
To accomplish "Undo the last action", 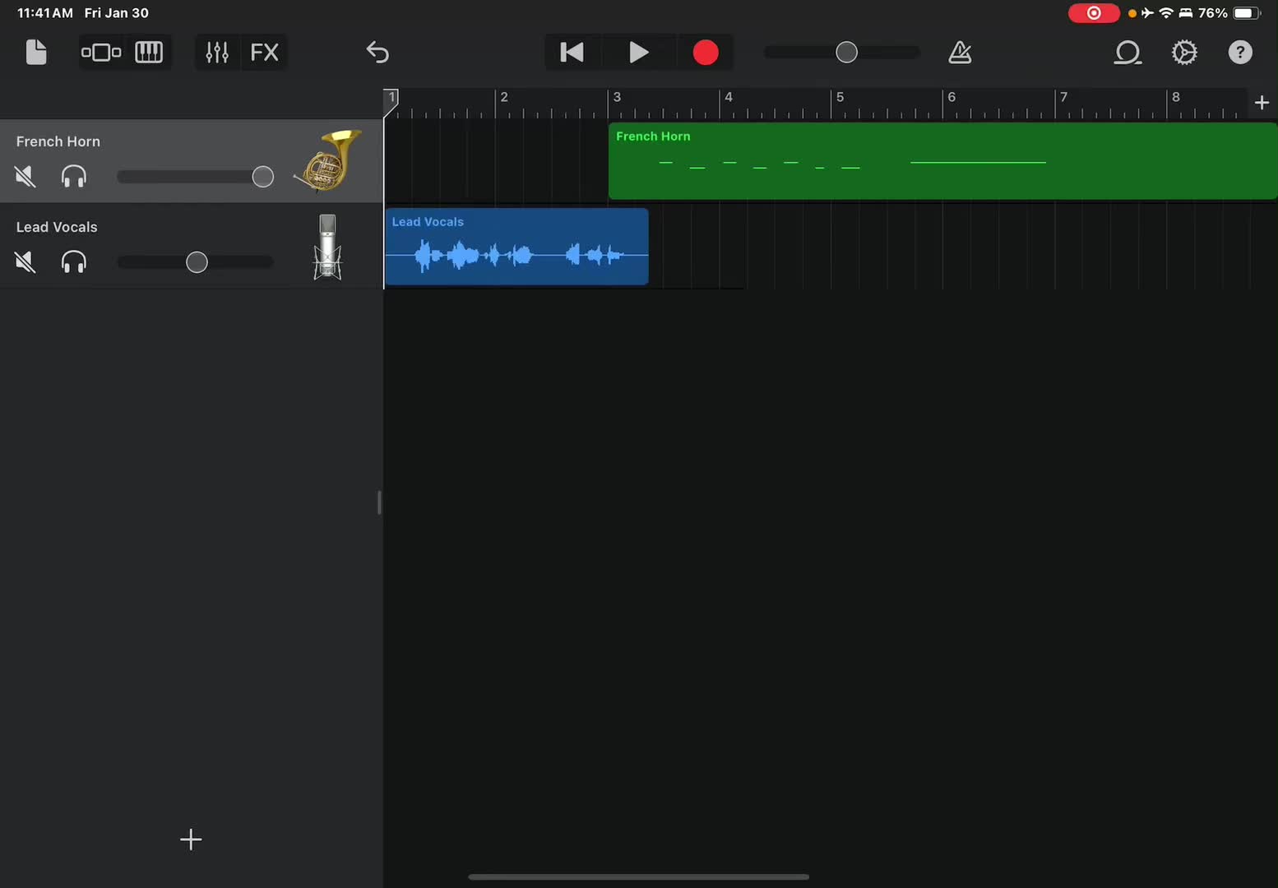I will point(377,53).
